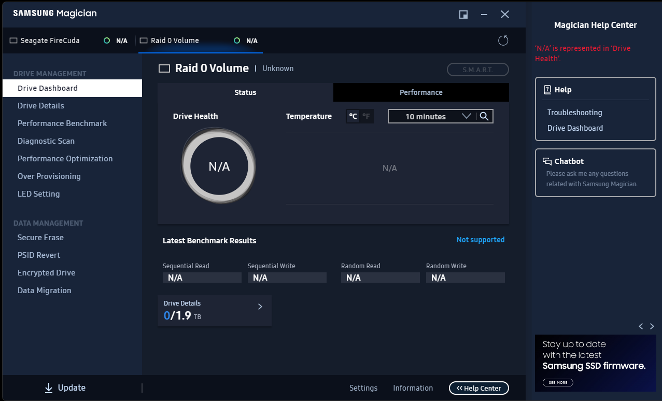Viewport: 662px width, 401px height.
Task: Click the Seagate FireCuda drive icon
Action: pos(13,40)
